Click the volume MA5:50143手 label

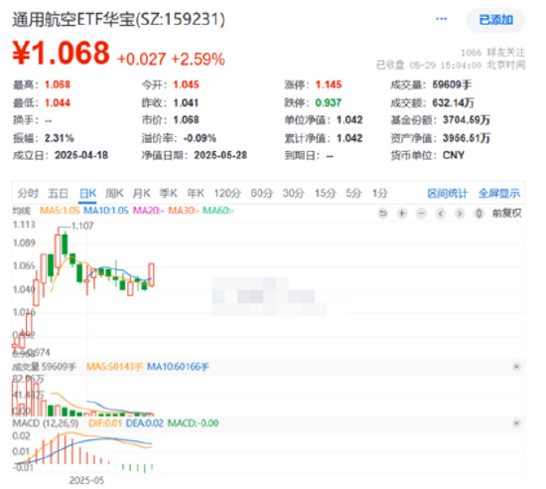pyautogui.click(x=114, y=367)
